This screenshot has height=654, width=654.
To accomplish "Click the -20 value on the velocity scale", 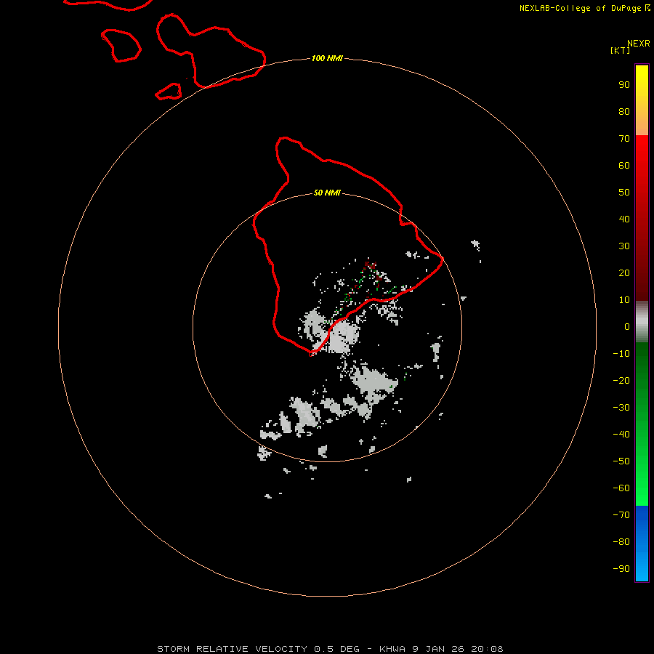I will 621,381.
